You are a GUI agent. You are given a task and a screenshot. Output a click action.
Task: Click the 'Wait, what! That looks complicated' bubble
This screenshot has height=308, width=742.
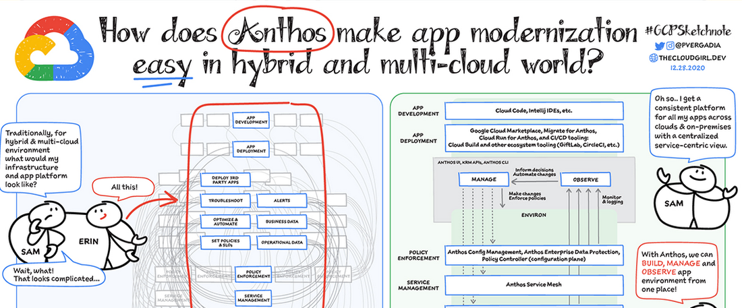(x=56, y=274)
